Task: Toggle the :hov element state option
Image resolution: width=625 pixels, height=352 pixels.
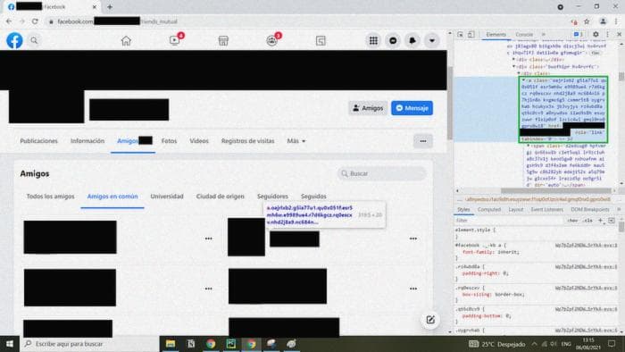Action: tap(572, 221)
